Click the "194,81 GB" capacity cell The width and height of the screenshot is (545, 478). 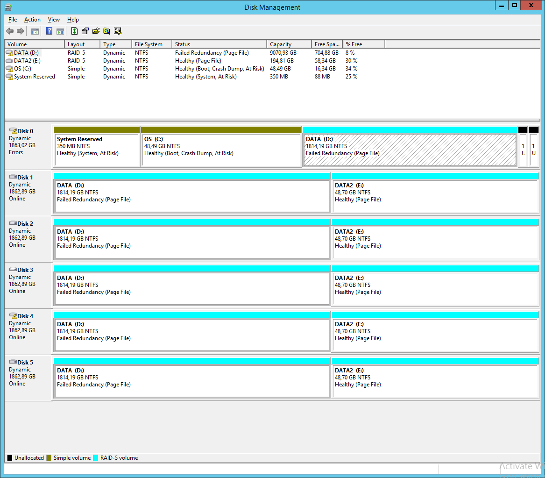click(x=282, y=61)
